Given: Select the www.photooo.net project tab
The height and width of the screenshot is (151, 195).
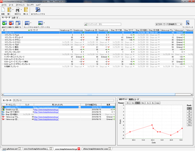Looking at the screenshot, I should click(x=10, y=149).
